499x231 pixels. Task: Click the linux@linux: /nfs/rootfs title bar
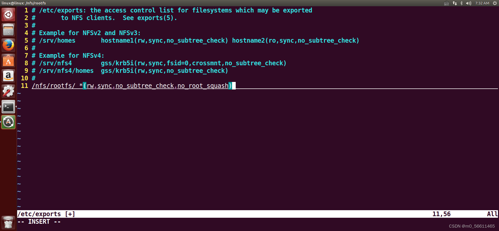24,3
